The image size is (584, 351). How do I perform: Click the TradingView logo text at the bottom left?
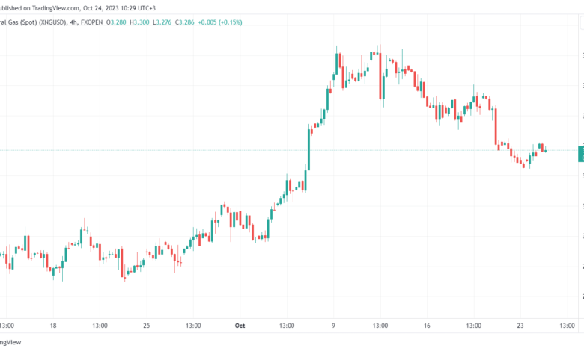coord(10,342)
